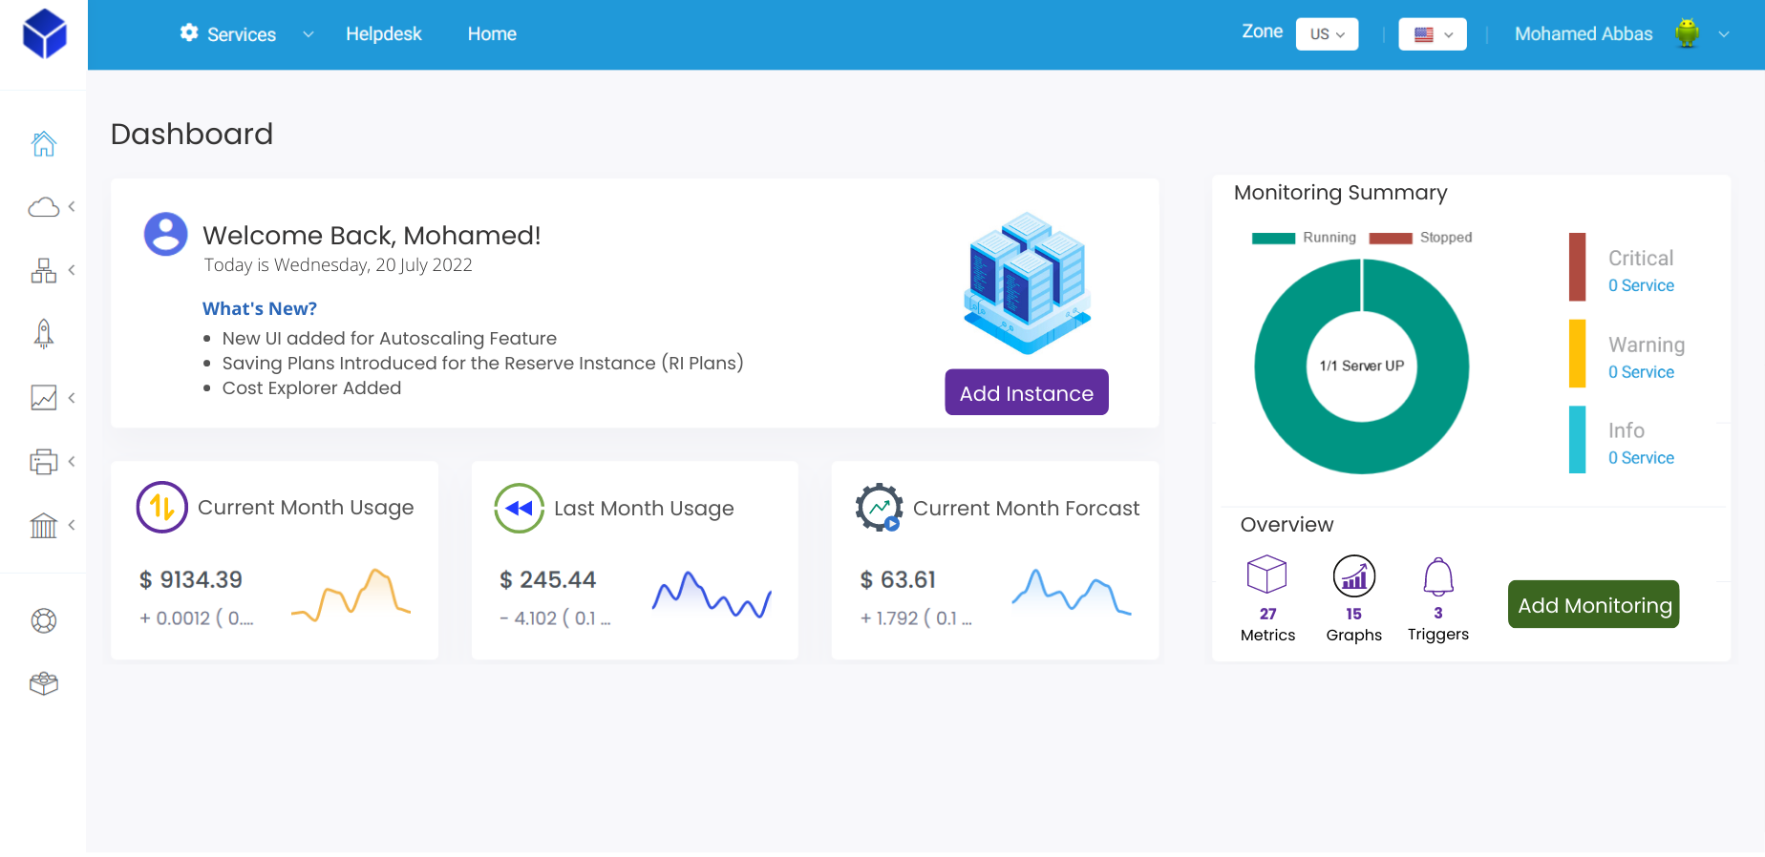The width and height of the screenshot is (1765, 857).
Task: Click the $ 245.44 amount
Action: point(548,579)
